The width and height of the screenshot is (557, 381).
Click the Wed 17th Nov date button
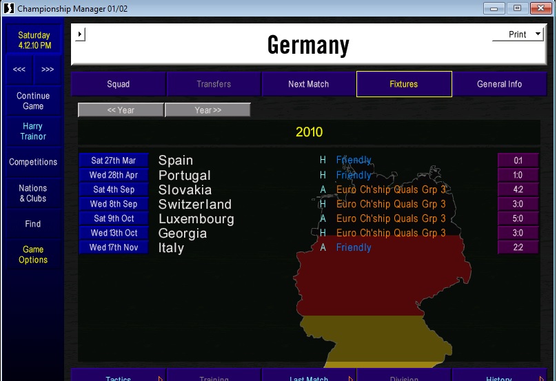pos(114,247)
